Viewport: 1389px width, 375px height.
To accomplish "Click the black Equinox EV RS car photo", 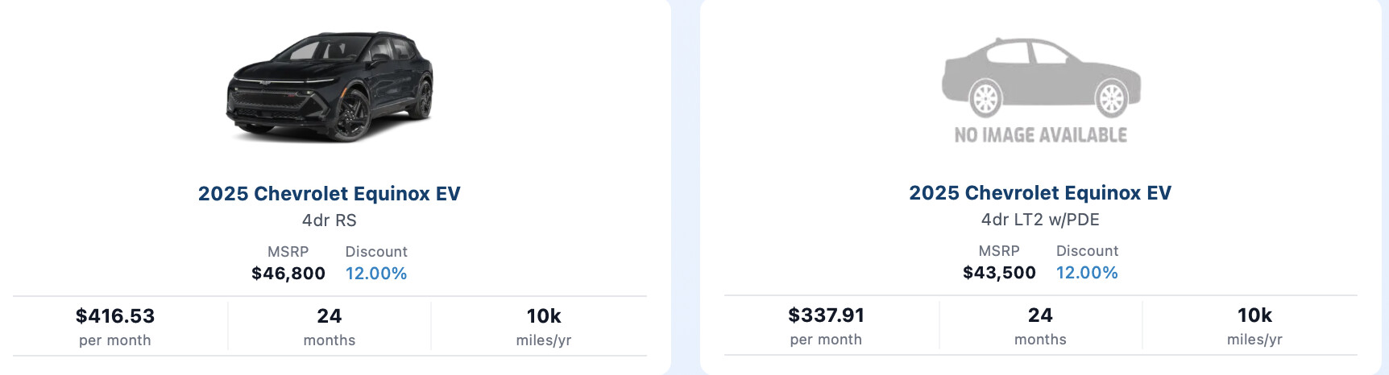I will 330,87.
